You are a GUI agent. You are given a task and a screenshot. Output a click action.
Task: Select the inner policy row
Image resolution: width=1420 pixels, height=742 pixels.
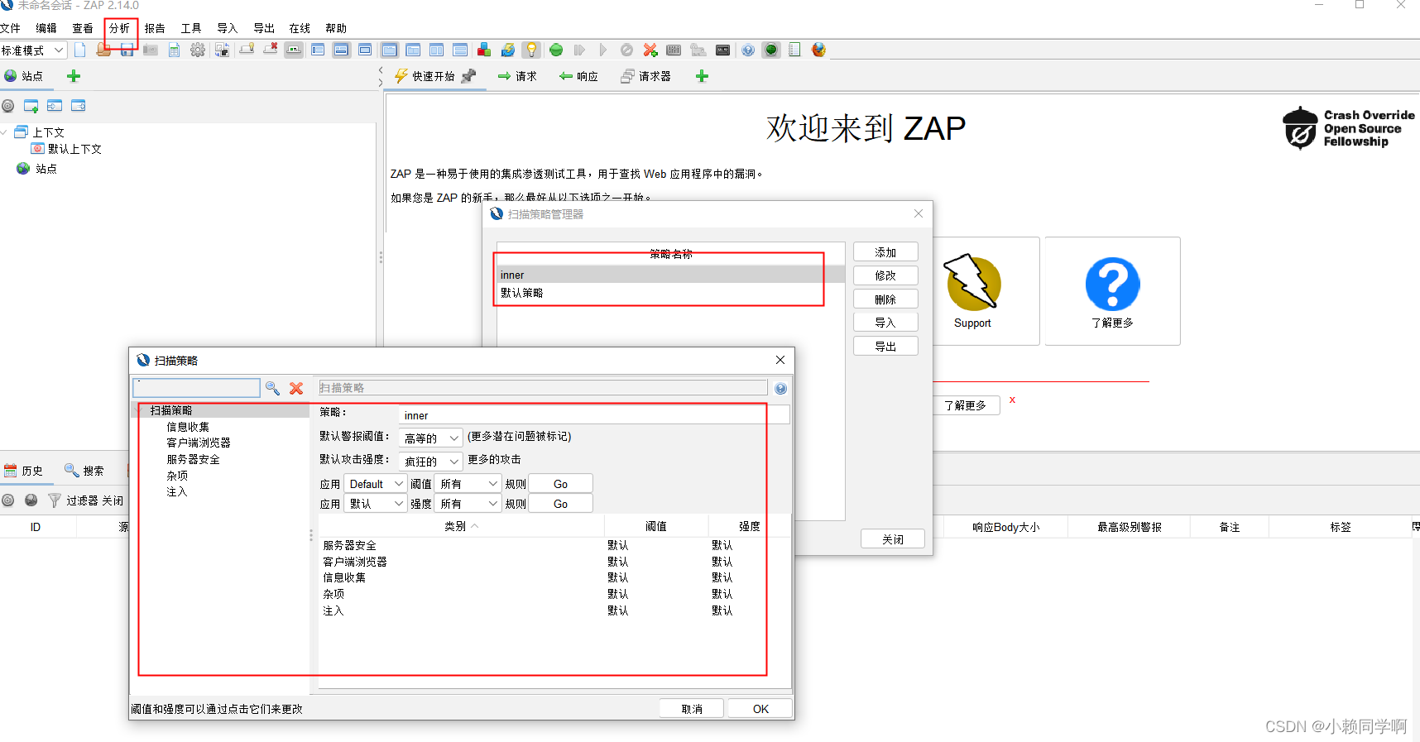pos(670,275)
